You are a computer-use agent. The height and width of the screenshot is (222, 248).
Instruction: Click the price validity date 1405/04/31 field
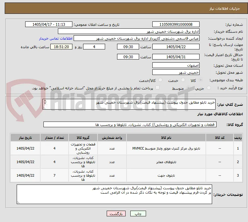(x=176, y=57)
